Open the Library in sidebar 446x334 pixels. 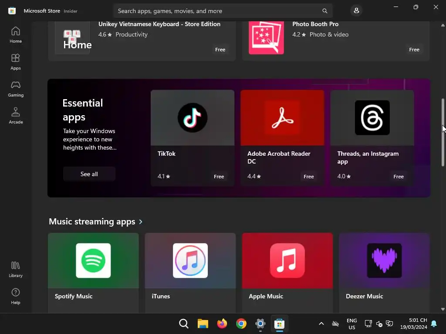pos(15,269)
